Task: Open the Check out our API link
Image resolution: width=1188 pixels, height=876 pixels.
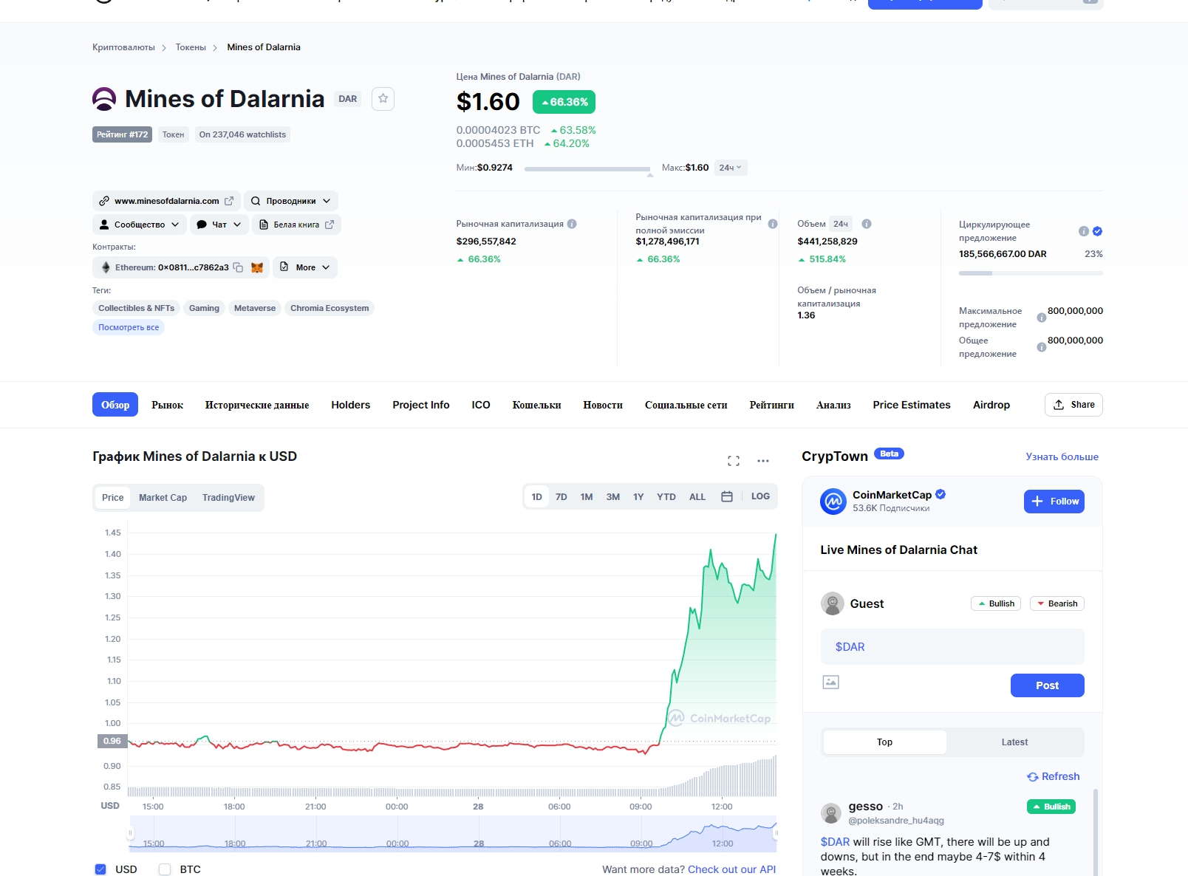Action: coord(732,869)
